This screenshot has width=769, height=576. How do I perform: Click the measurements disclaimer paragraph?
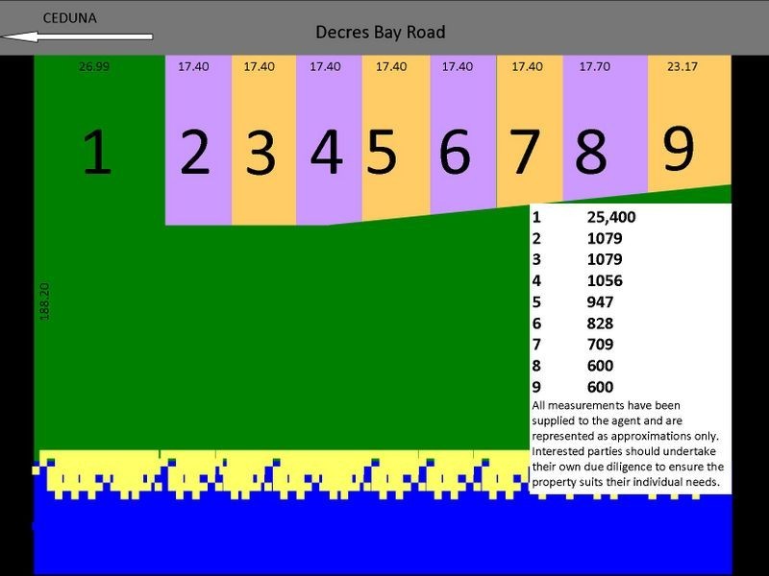coord(628,444)
